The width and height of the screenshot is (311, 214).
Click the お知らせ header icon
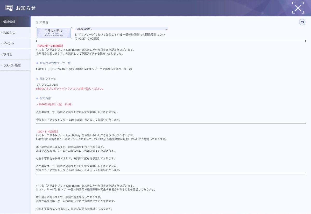[x=9, y=8]
